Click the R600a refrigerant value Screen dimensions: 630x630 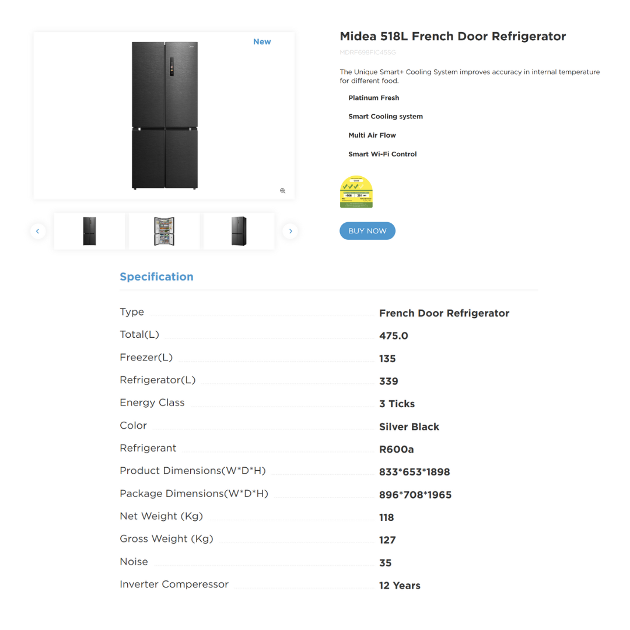point(396,449)
